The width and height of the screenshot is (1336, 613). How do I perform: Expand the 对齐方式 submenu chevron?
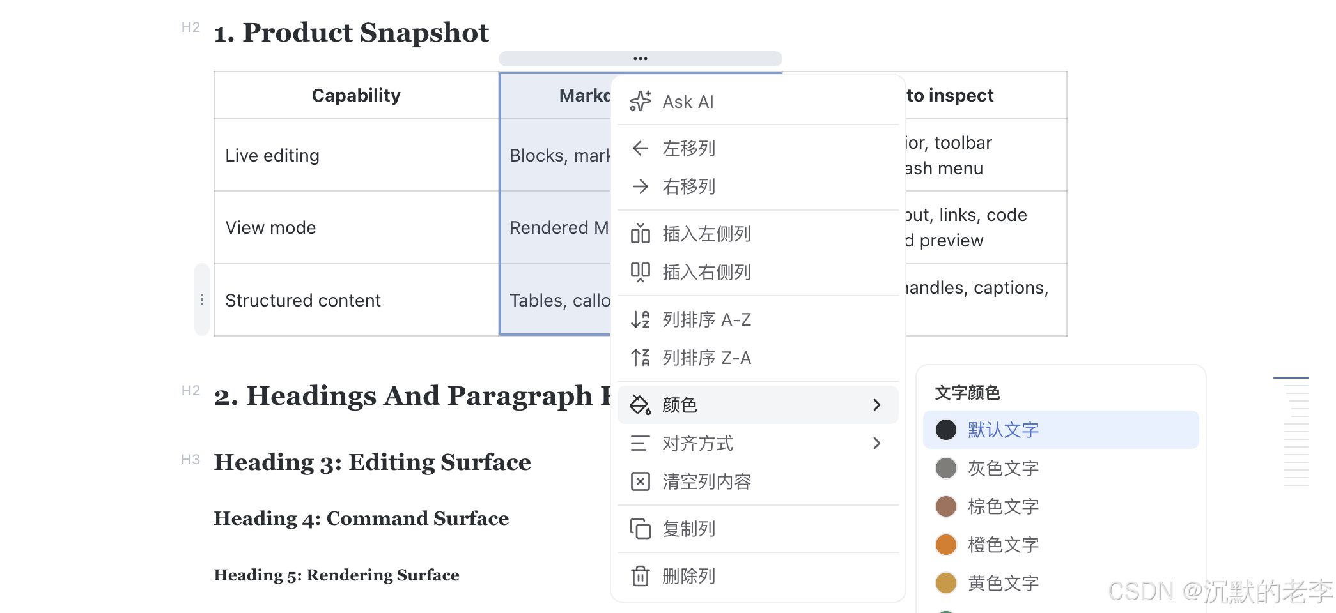[877, 443]
